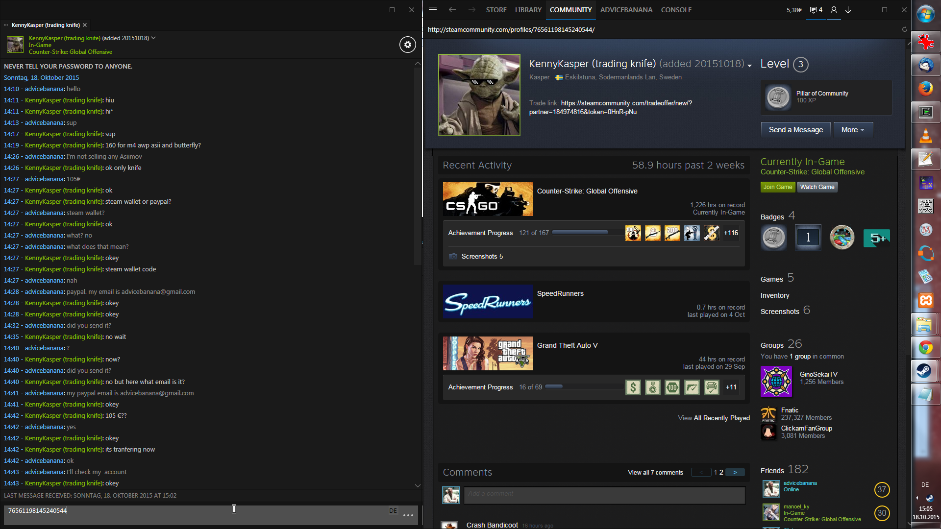
Task: Open the More dropdown on profile
Action: [x=853, y=130]
